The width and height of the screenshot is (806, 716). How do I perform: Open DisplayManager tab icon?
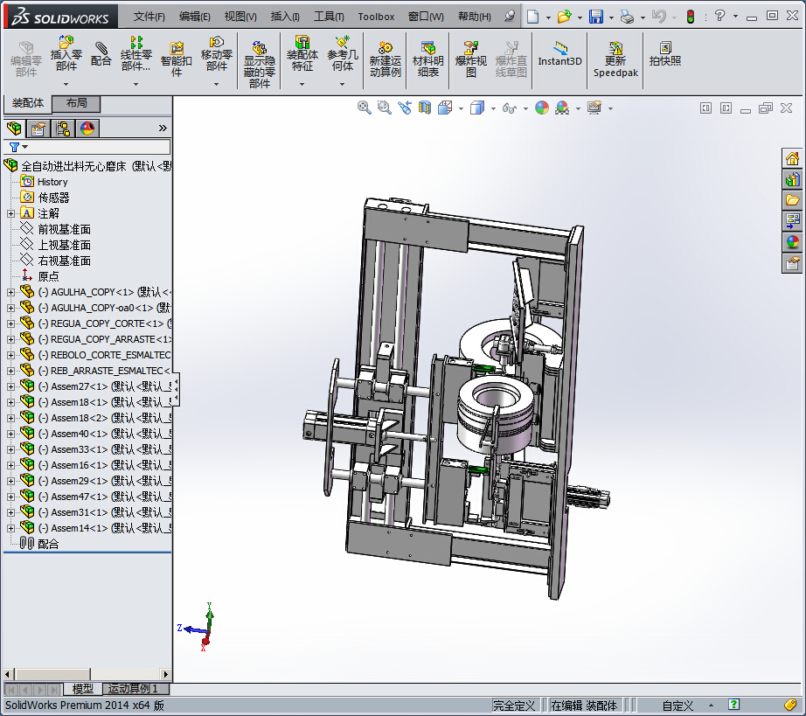tap(87, 128)
